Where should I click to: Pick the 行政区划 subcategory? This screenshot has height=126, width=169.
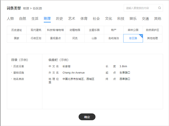36,38
